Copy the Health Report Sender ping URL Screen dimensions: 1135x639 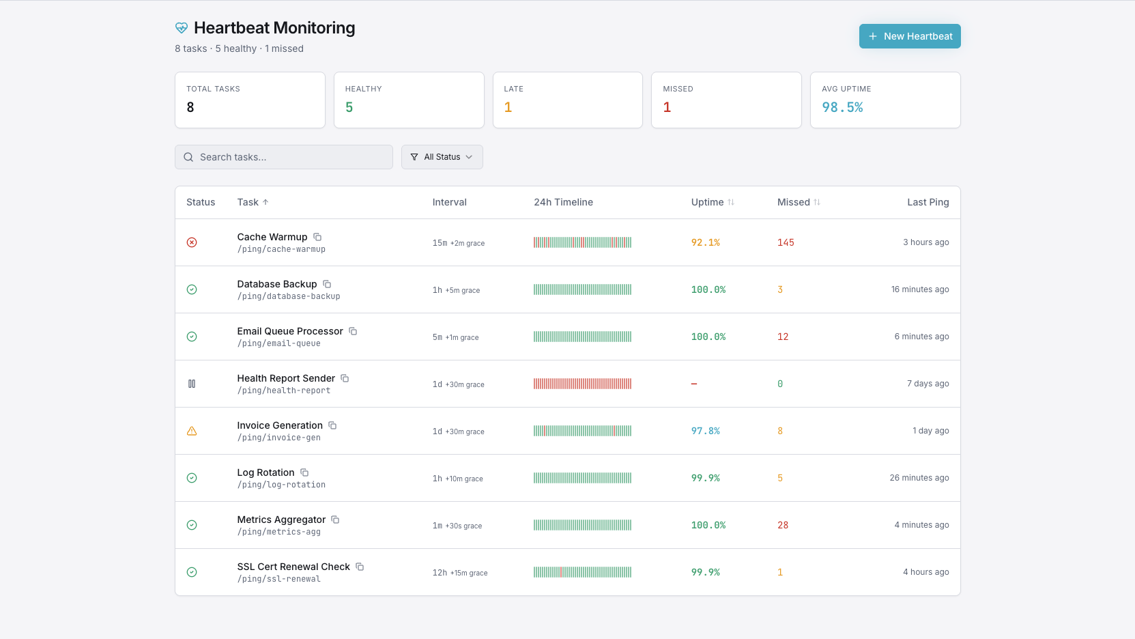(x=345, y=378)
